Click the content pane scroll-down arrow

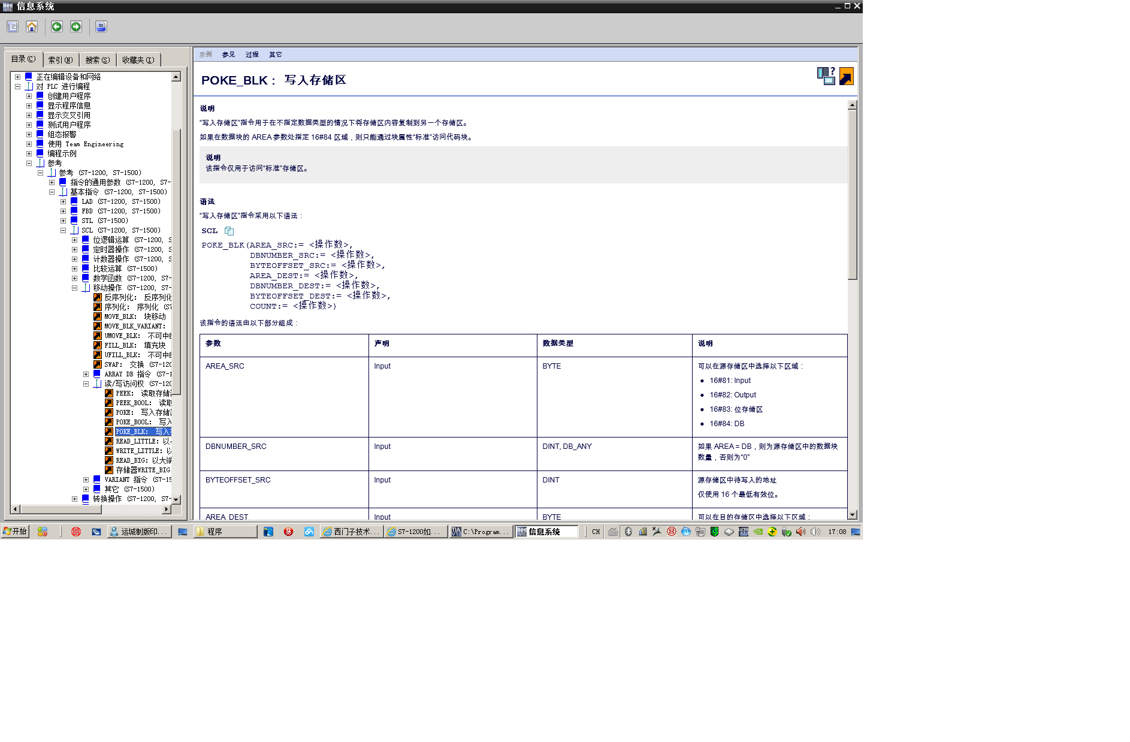(x=853, y=515)
